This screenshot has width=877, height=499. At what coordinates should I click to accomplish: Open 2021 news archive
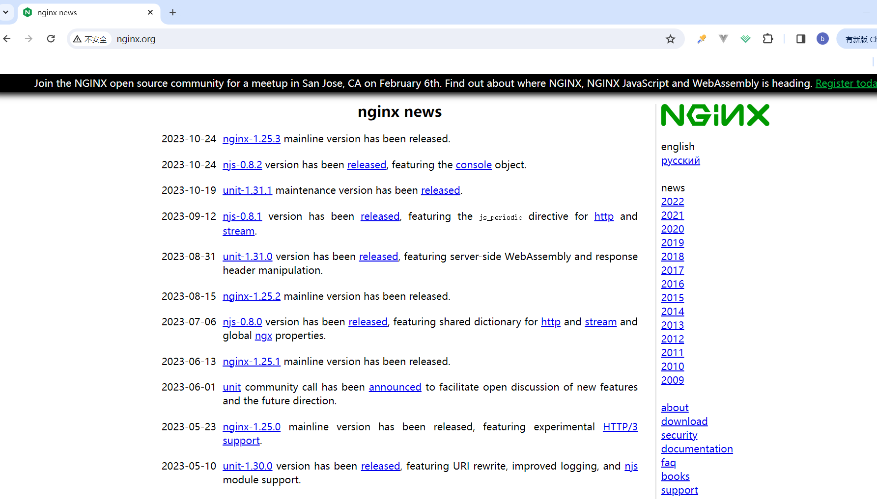point(673,215)
